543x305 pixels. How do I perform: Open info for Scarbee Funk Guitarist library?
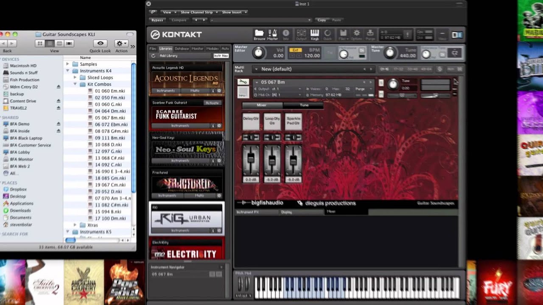click(x=213, y=126)
